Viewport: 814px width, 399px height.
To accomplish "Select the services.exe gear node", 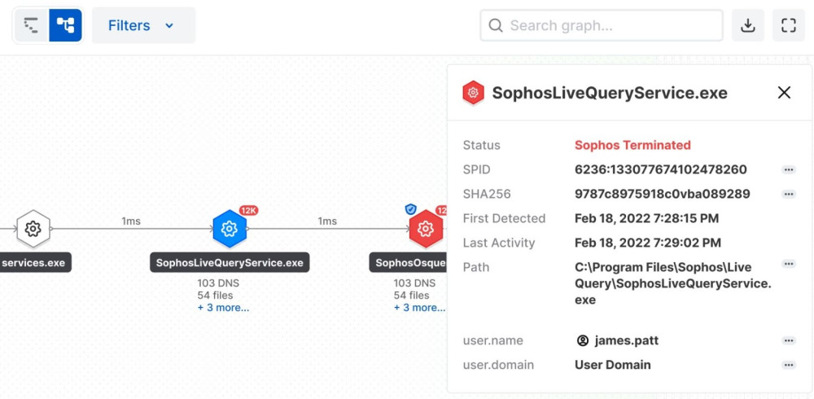I will click(33, 229).
